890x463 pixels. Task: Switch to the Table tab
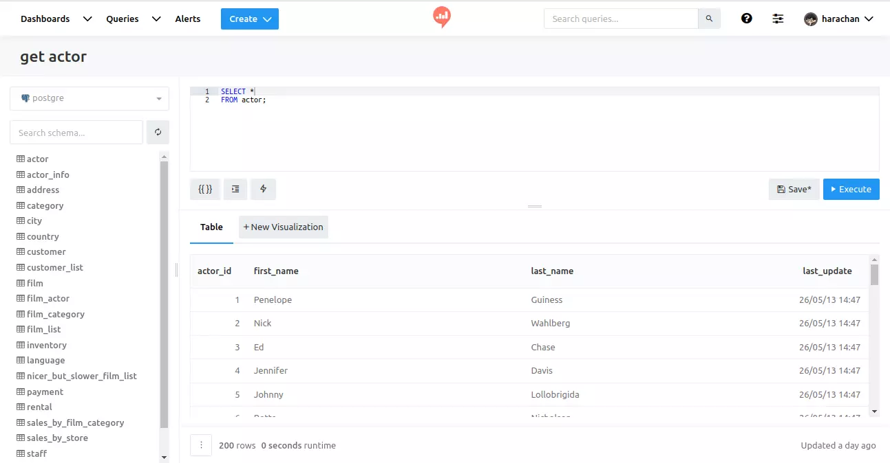click(211, 227)
